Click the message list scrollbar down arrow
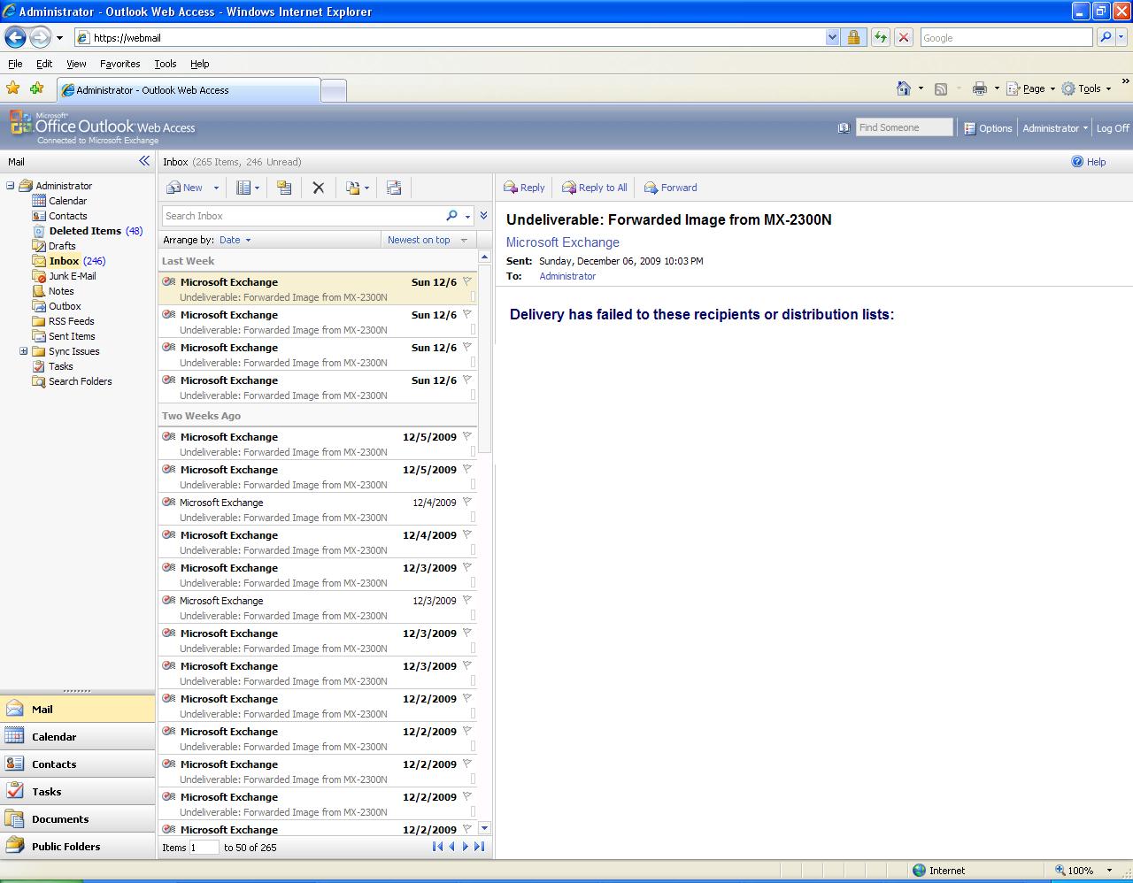 pos(484,829)
